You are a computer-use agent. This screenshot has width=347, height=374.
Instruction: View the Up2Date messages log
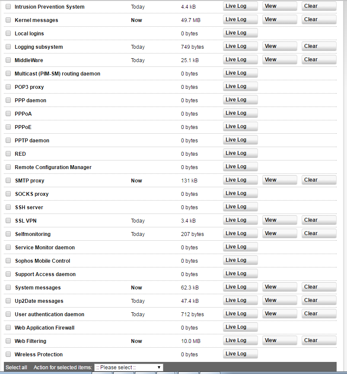[280, 300]
